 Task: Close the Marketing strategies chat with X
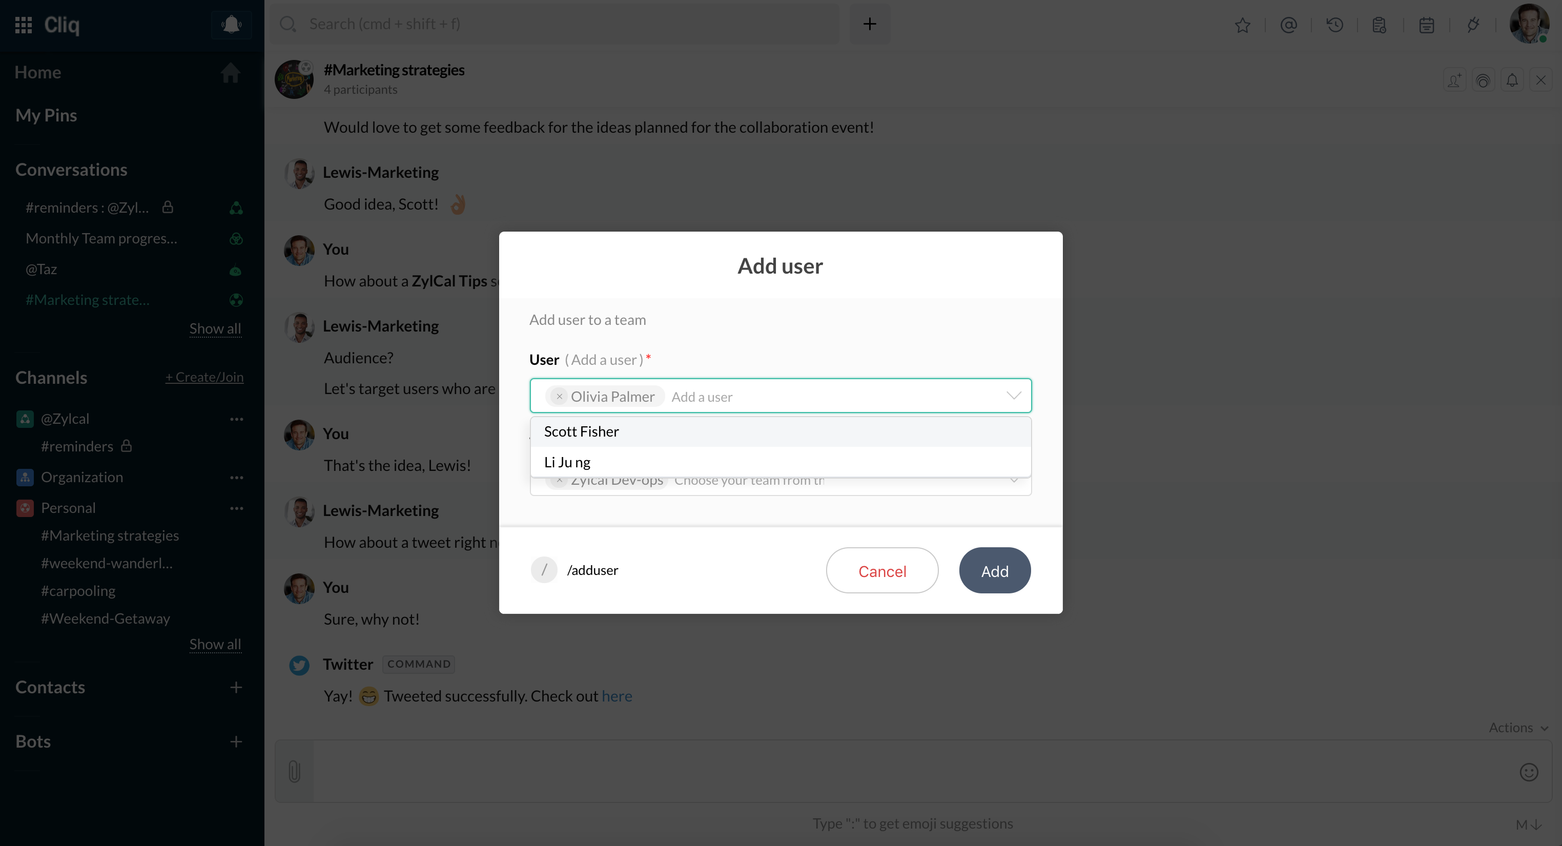point(1541,80)
